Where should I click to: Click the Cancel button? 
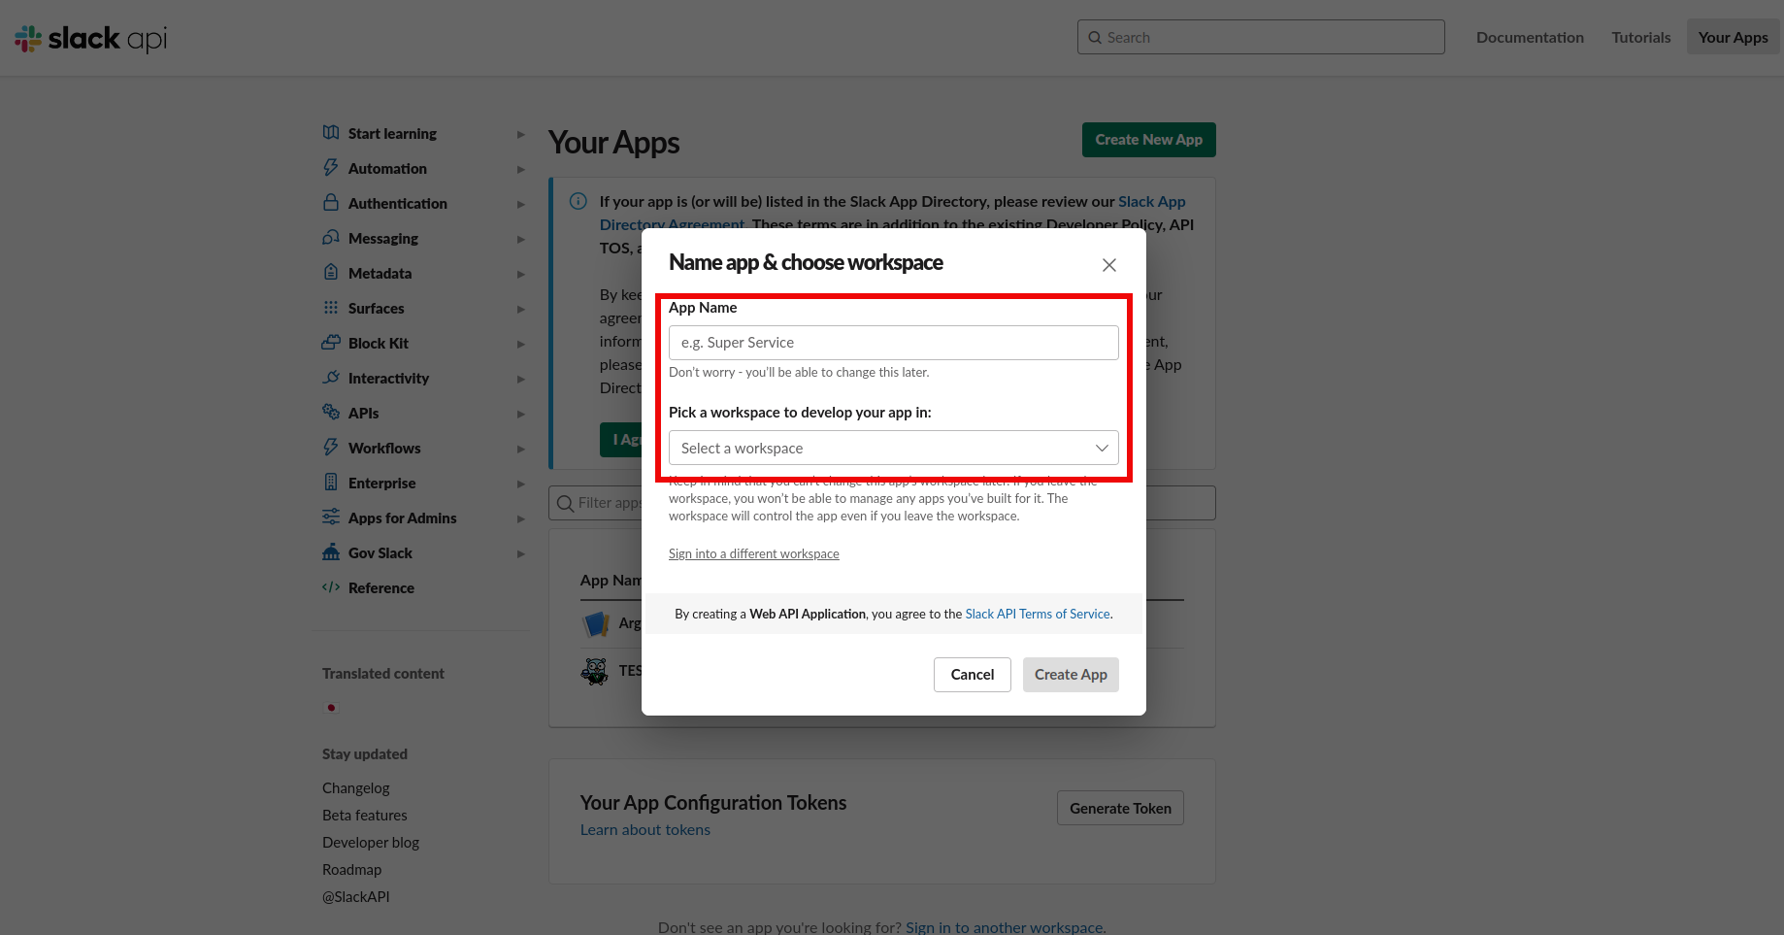pos(973,675)
